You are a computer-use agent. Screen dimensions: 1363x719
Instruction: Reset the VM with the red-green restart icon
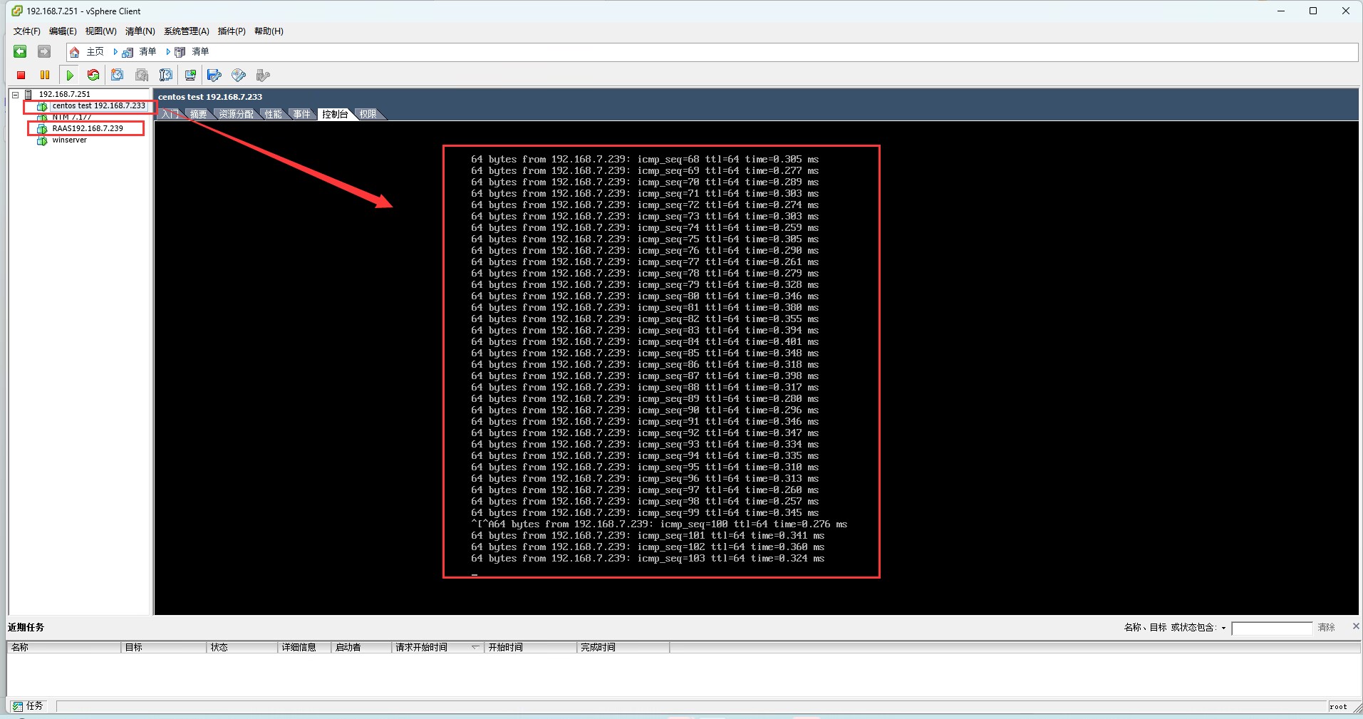point(93,75)
